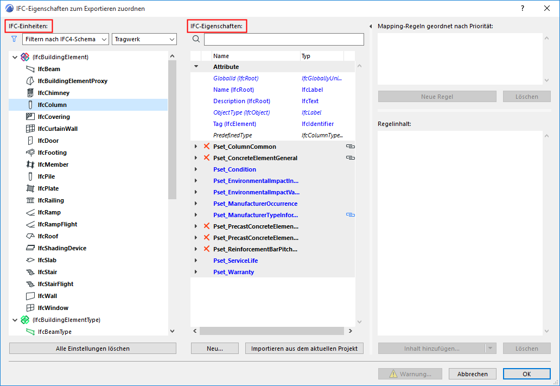Click the IFC properties search field
This screenshot has width=560, height=386.
(x=284, y=39)
